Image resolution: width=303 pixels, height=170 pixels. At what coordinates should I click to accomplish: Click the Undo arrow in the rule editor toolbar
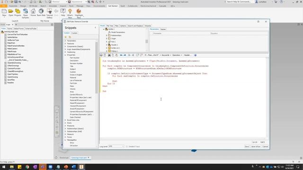121,55
